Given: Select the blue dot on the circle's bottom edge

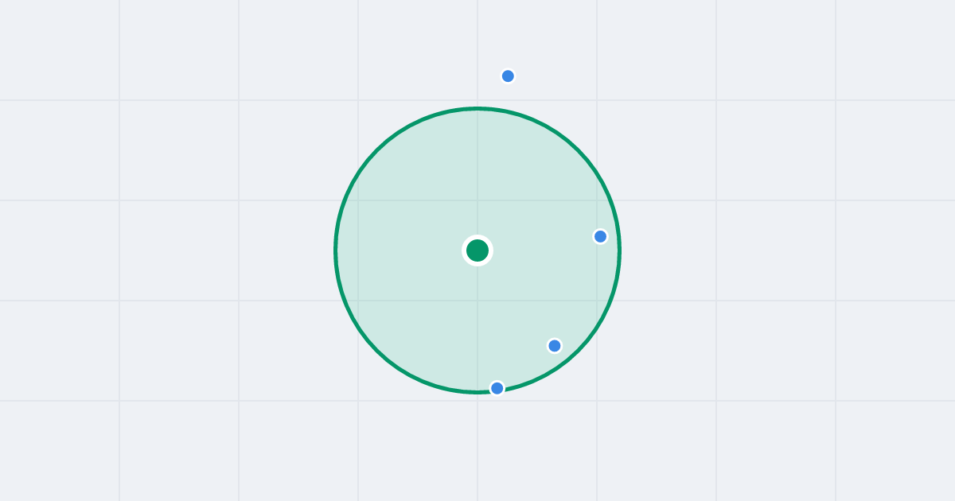Looking at the screenshot, I should tap(497, 388).
